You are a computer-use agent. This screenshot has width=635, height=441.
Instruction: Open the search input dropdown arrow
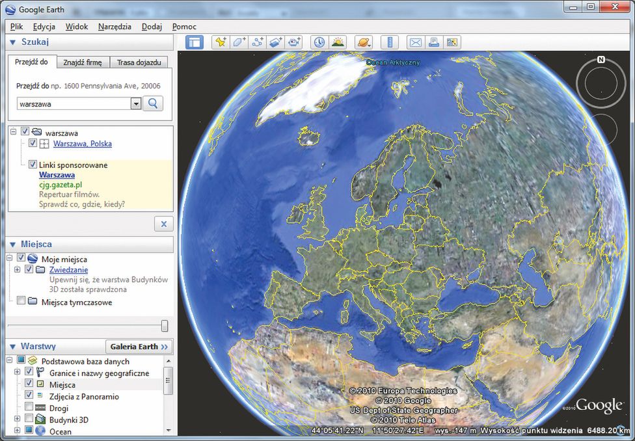coord(136,103)
